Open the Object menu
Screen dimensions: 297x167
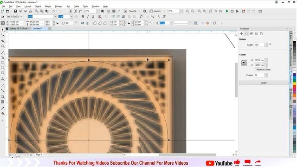click(x=38, y=6)
